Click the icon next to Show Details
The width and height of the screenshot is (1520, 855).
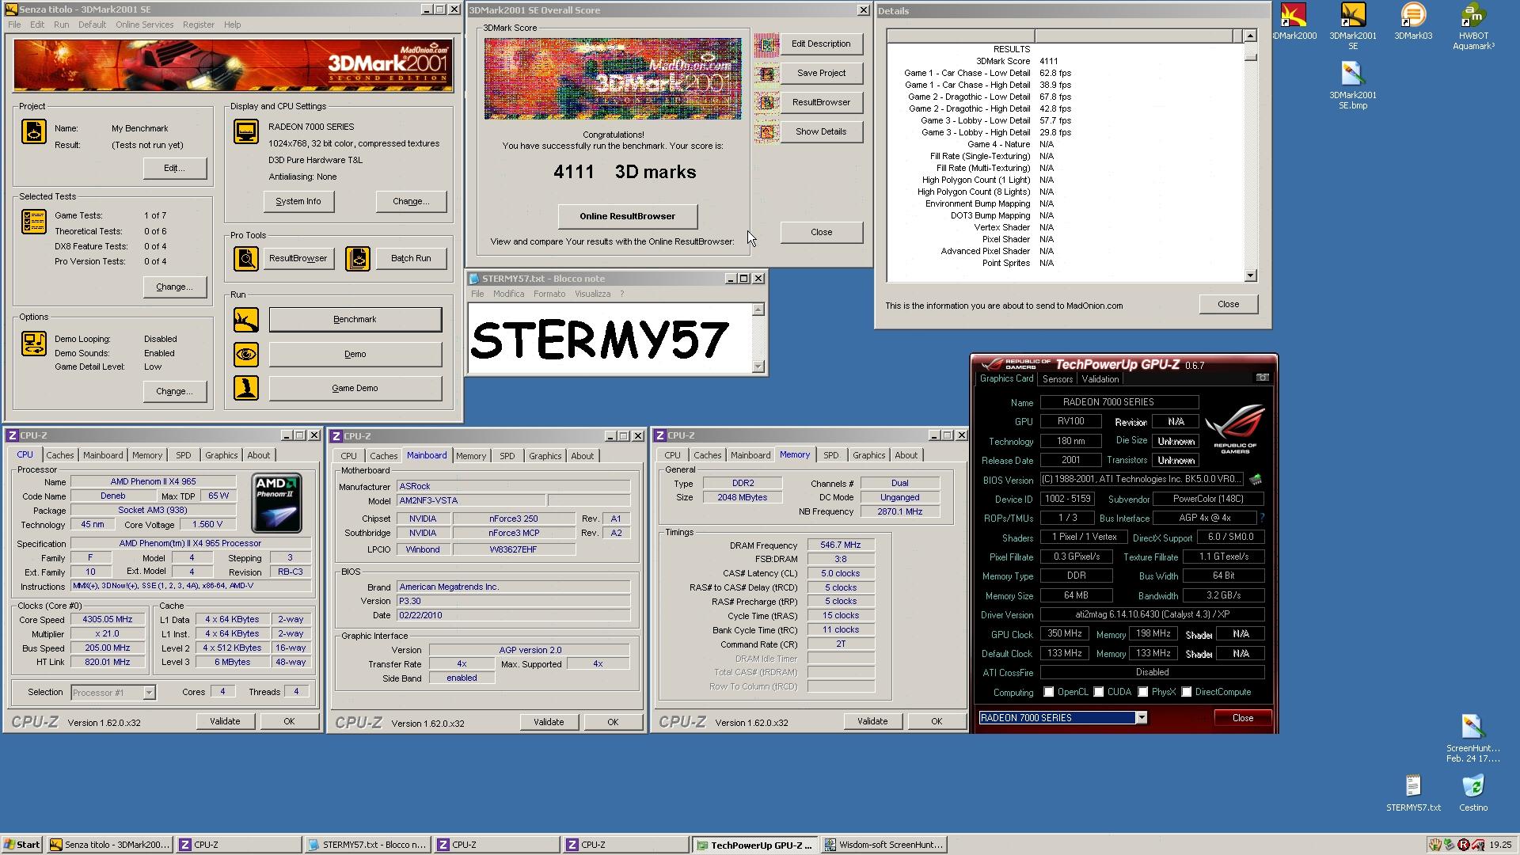(766, 132)
